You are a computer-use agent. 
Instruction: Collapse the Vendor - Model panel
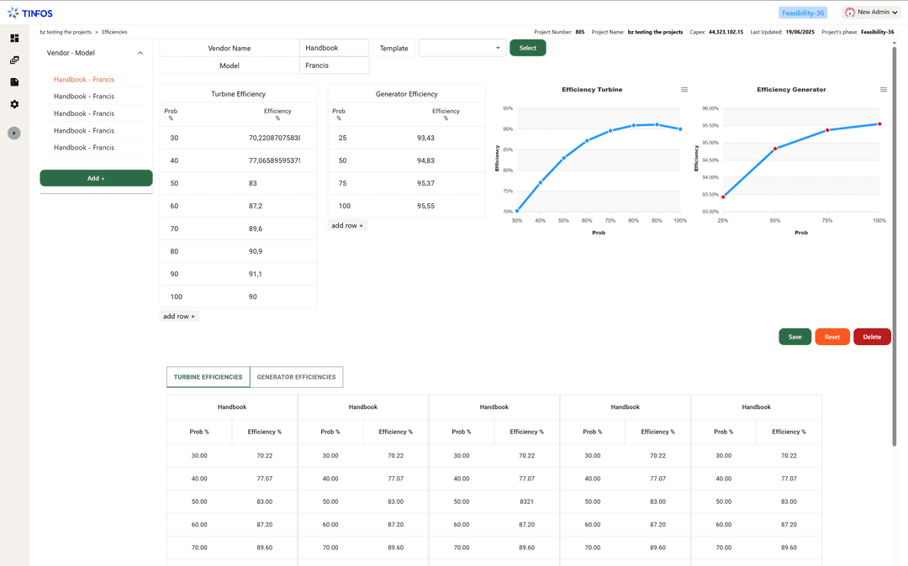(x=140, y=53)
